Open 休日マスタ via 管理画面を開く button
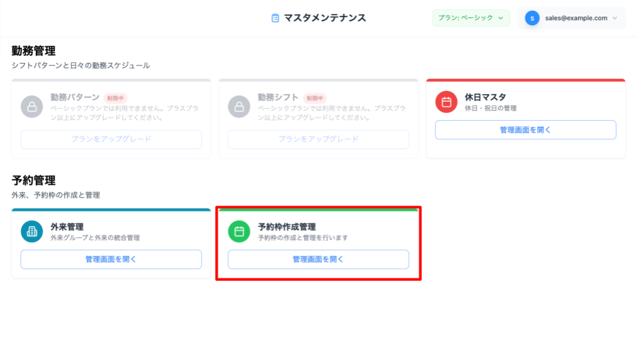Screen dimensions: 637x358 click(526, 130)
